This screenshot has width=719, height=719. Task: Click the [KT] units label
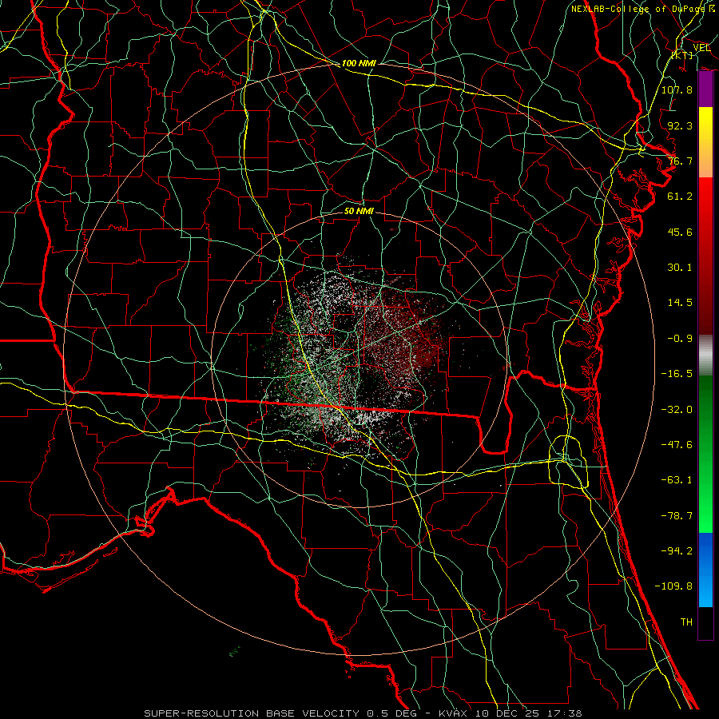682,55
